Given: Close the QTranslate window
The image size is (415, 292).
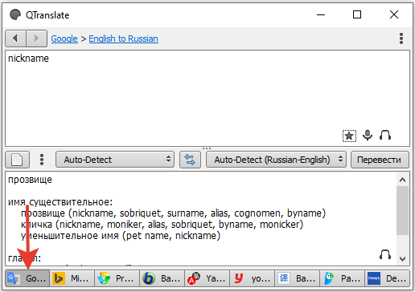Looking at the screenshot, I should (394, 14).
